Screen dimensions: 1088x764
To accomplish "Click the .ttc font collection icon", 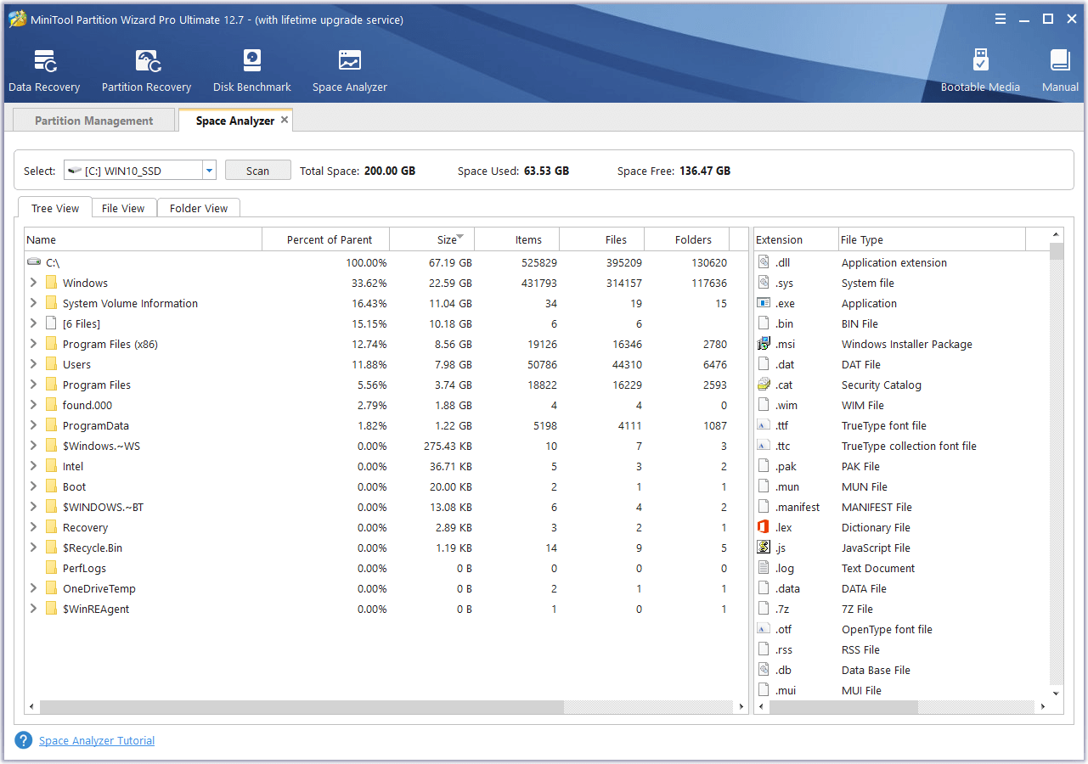I will pos(763,446).
